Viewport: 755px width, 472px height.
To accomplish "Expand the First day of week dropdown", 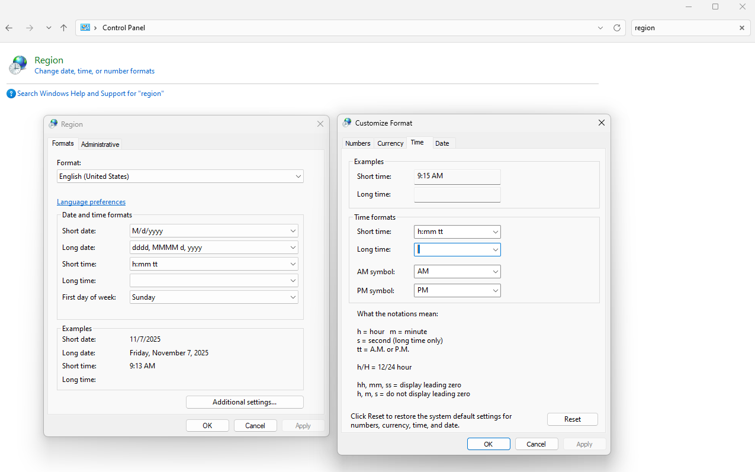I will click(x=293, y=297).
